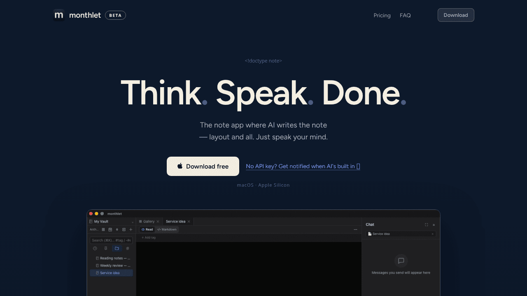Image resolution: width=527 pixels, height=296 pixels.
Task: Click the monthlet "m" logo icon
Action: [x=59, y=15]
